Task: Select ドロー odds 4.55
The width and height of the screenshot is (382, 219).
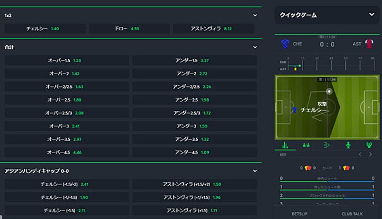Action: click(129, 29)
